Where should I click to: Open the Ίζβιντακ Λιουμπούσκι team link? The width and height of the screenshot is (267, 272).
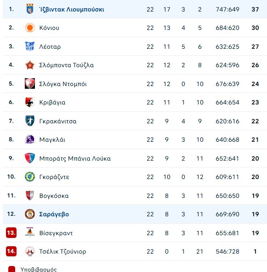72,9
